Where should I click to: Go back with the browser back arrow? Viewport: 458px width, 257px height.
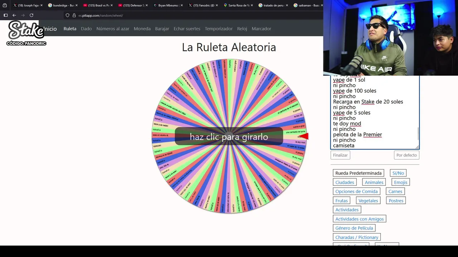(14, 15)
